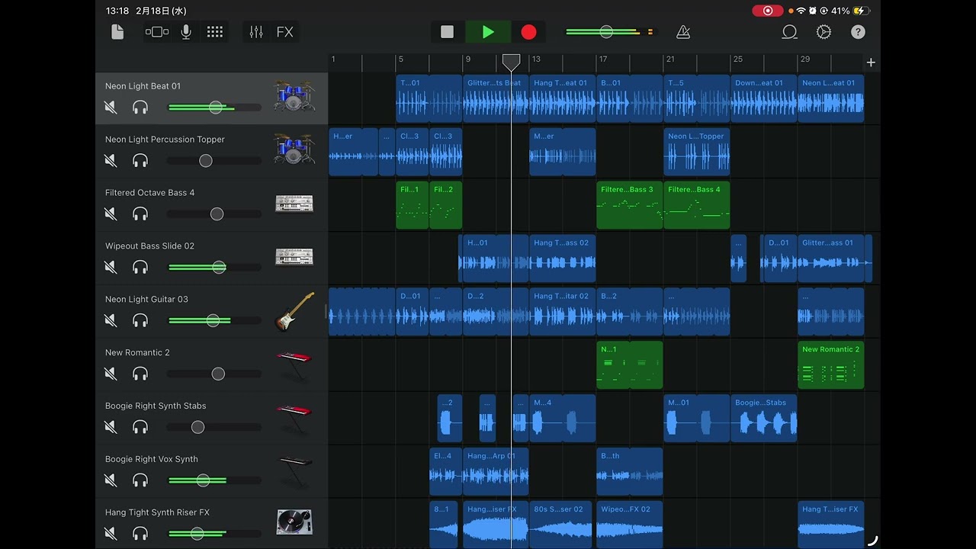Select the Filtered Octave Bass 4 synth icon
The height and width of the screenshot is (549, 976).
tap(294, 204)
